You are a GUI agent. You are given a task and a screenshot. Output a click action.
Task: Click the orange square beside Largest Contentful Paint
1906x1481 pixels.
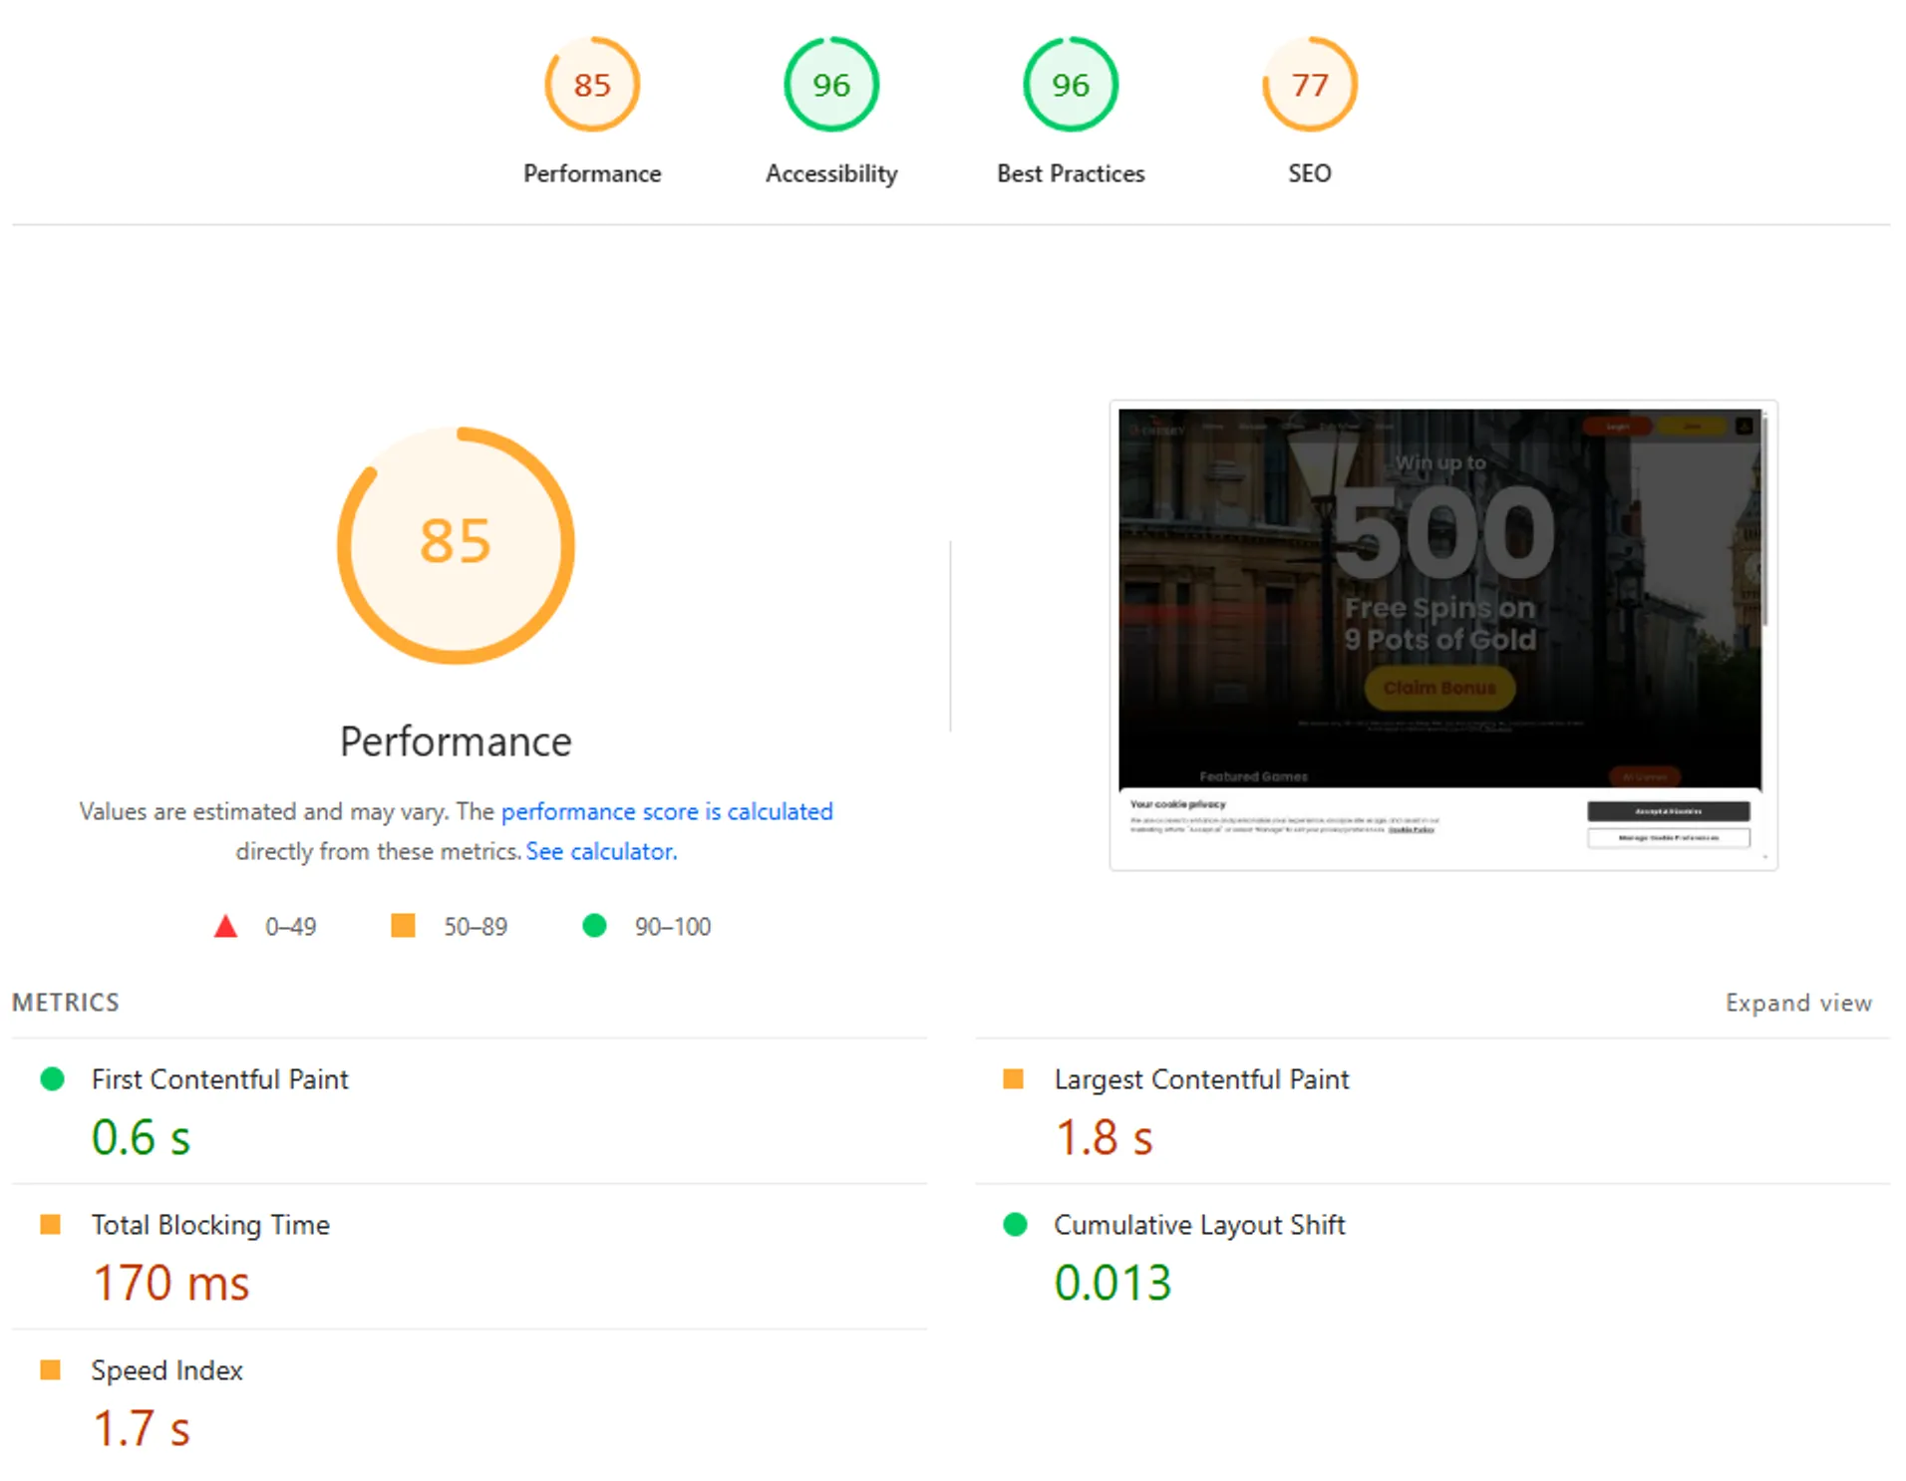[1015, 1078]
